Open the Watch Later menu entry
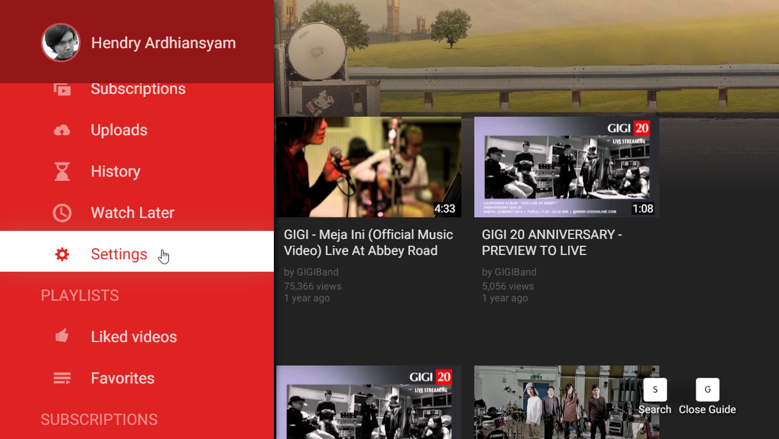The width and height of the screenshot is (779, 439). pyautogui.click(x=133, y=212)
